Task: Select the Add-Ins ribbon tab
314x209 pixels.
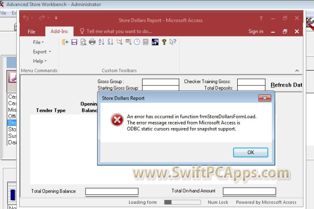Action: 59,31
